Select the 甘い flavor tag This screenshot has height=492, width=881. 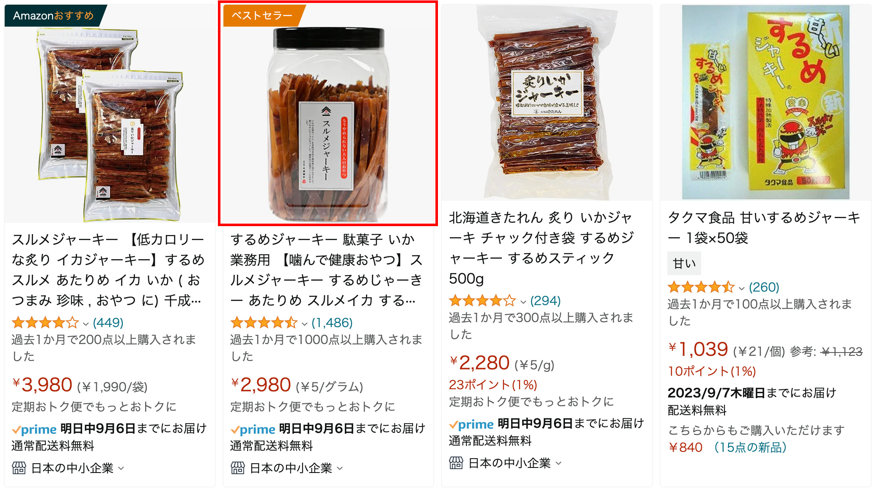click(x=684, y=263)
